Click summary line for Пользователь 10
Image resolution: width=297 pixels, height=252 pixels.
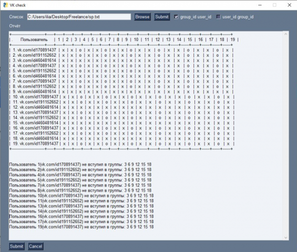[81, 196]
